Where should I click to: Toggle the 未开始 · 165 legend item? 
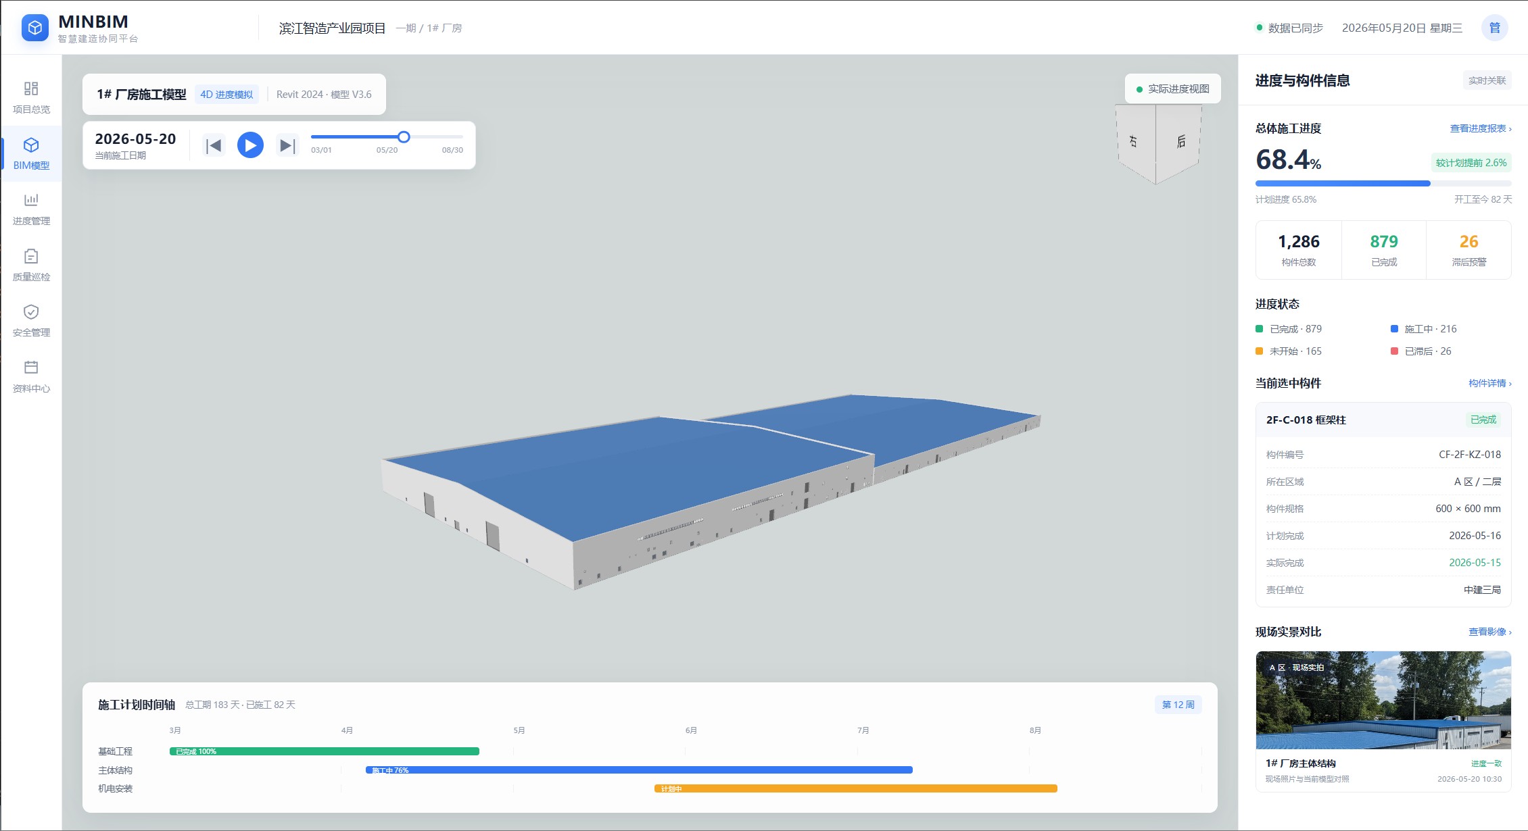tap(1289, 351)
